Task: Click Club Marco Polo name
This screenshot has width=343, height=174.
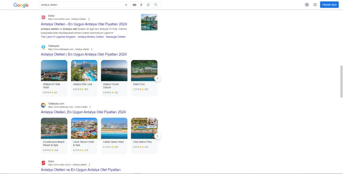Action: tap(142, 142)
